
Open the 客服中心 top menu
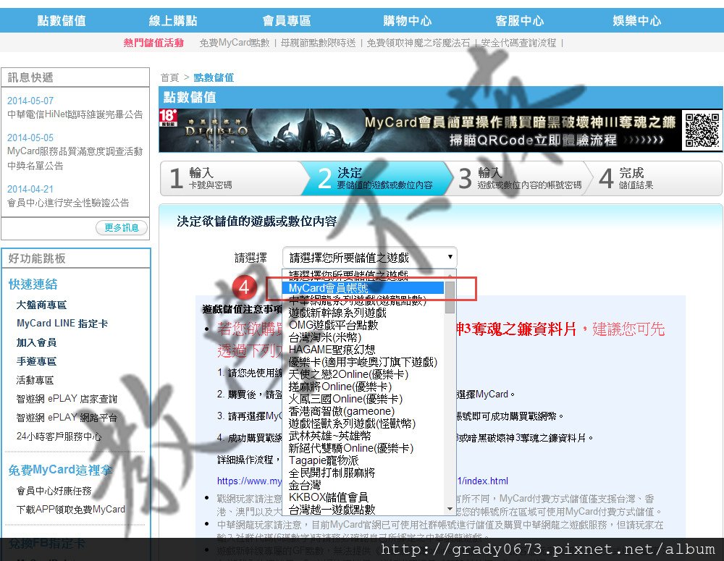point(519,21)
